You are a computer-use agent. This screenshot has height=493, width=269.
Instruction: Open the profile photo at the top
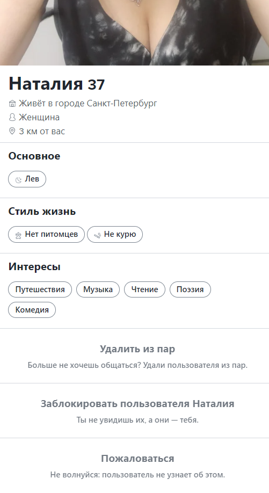[134, 33]
